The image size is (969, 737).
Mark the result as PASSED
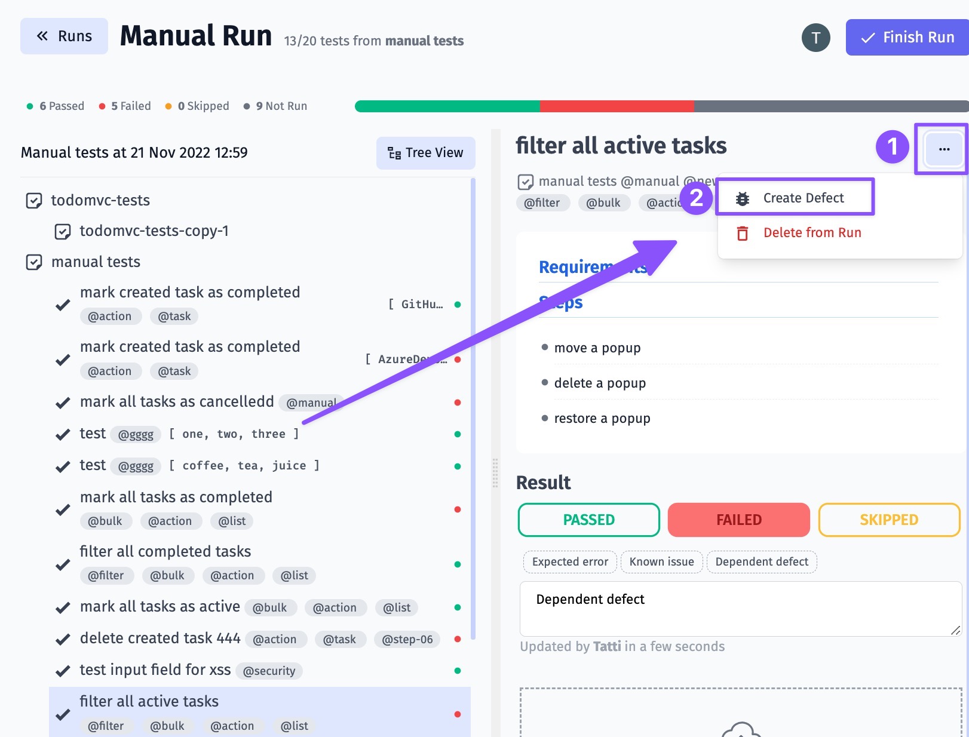point(588,520)
